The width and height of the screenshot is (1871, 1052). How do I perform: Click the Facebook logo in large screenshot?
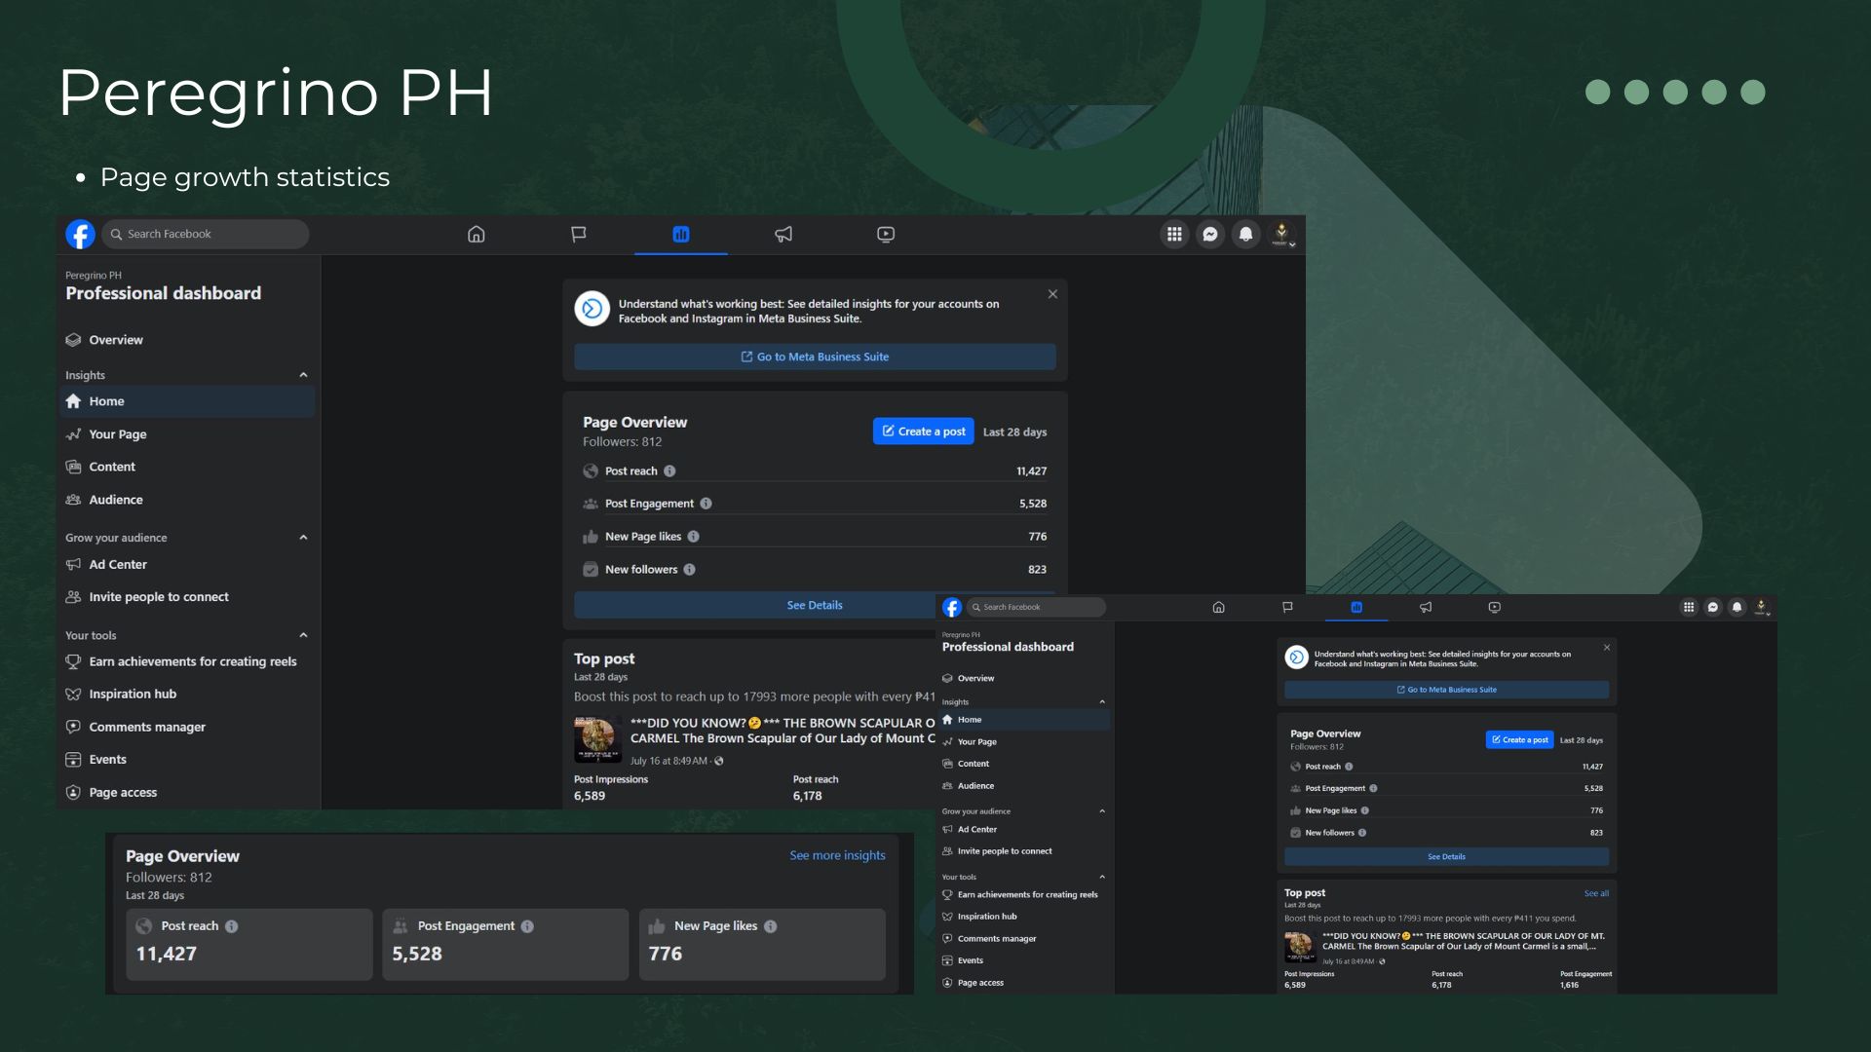pyautogui.click(x=80, y=234)
